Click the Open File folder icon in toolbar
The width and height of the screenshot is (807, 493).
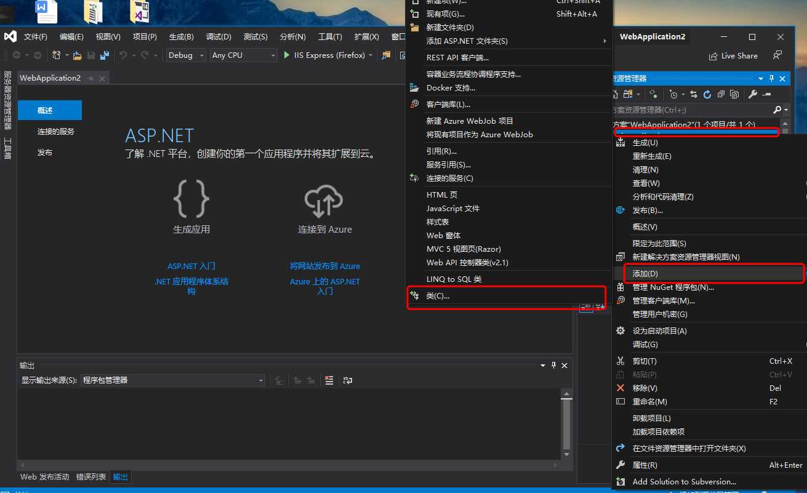click(77, 55)
